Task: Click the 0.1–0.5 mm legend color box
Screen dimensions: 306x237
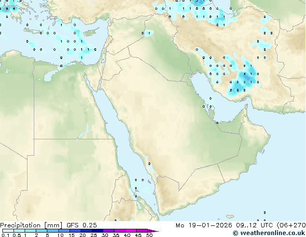Action: click(8, 231)
